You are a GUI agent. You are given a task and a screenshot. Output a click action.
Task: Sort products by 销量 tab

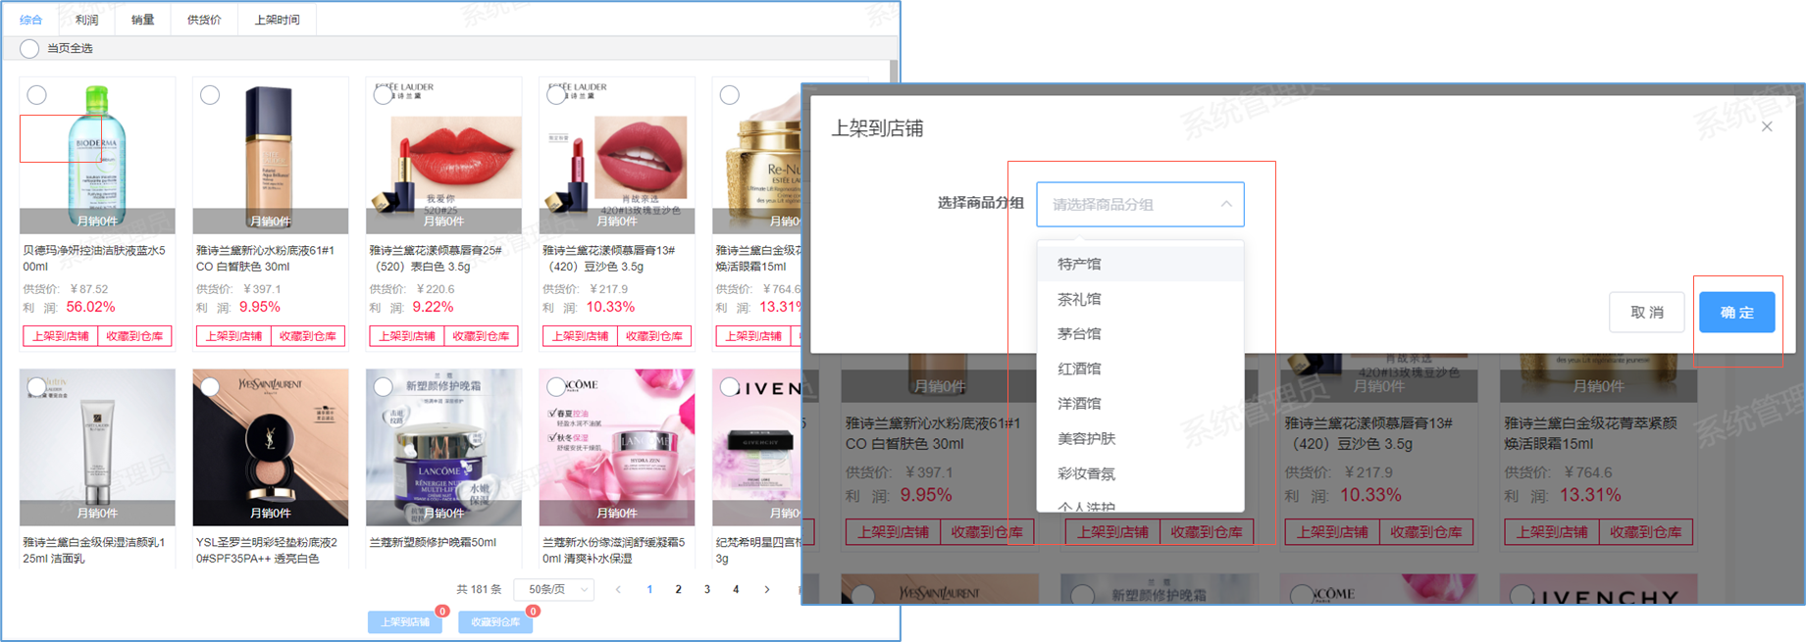pos(143,20)
